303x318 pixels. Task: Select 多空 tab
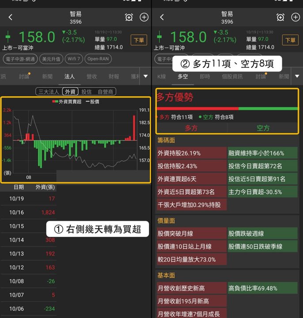click(x=183, y=76)
